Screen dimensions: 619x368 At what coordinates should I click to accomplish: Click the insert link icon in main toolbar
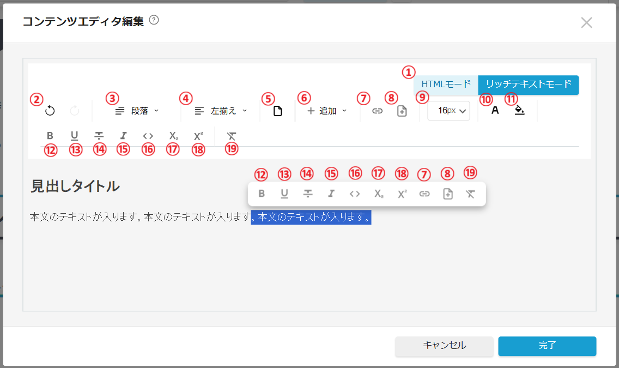coord(377,111)
